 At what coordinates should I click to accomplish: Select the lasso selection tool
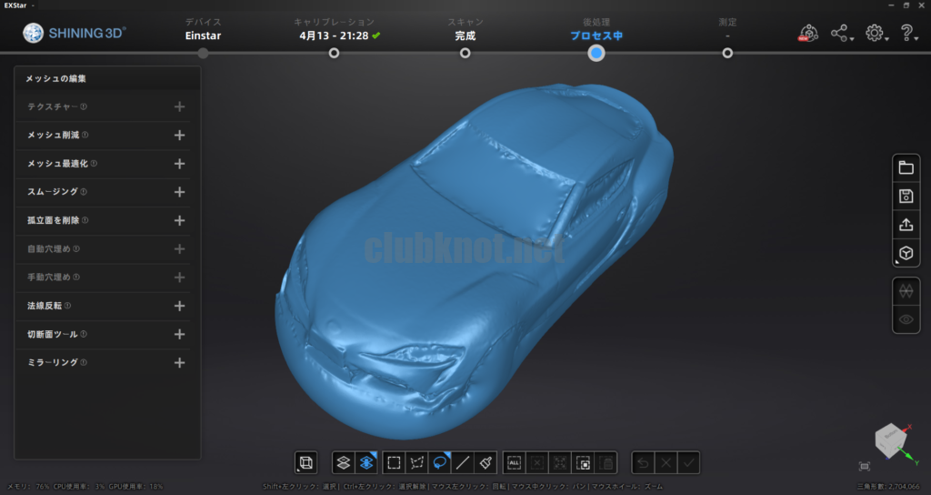pos(440,462)
